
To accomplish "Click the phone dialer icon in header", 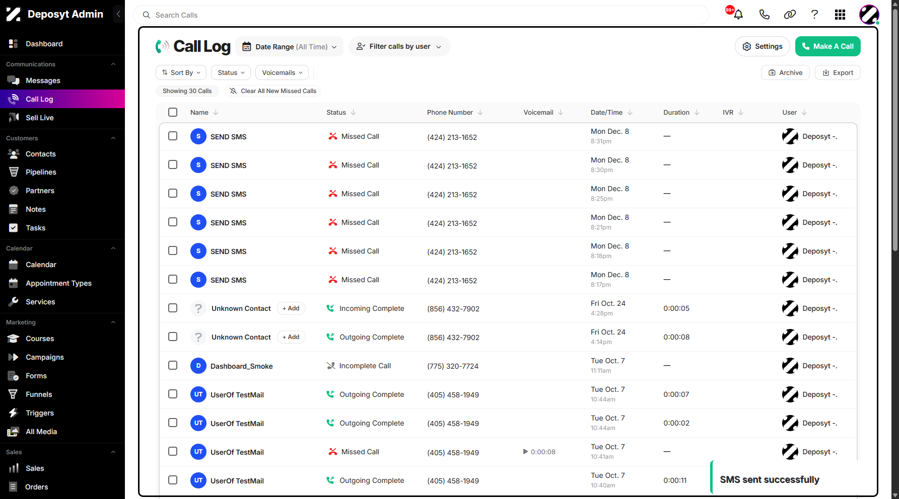I will pyautogui.click(x=764, y=15).
